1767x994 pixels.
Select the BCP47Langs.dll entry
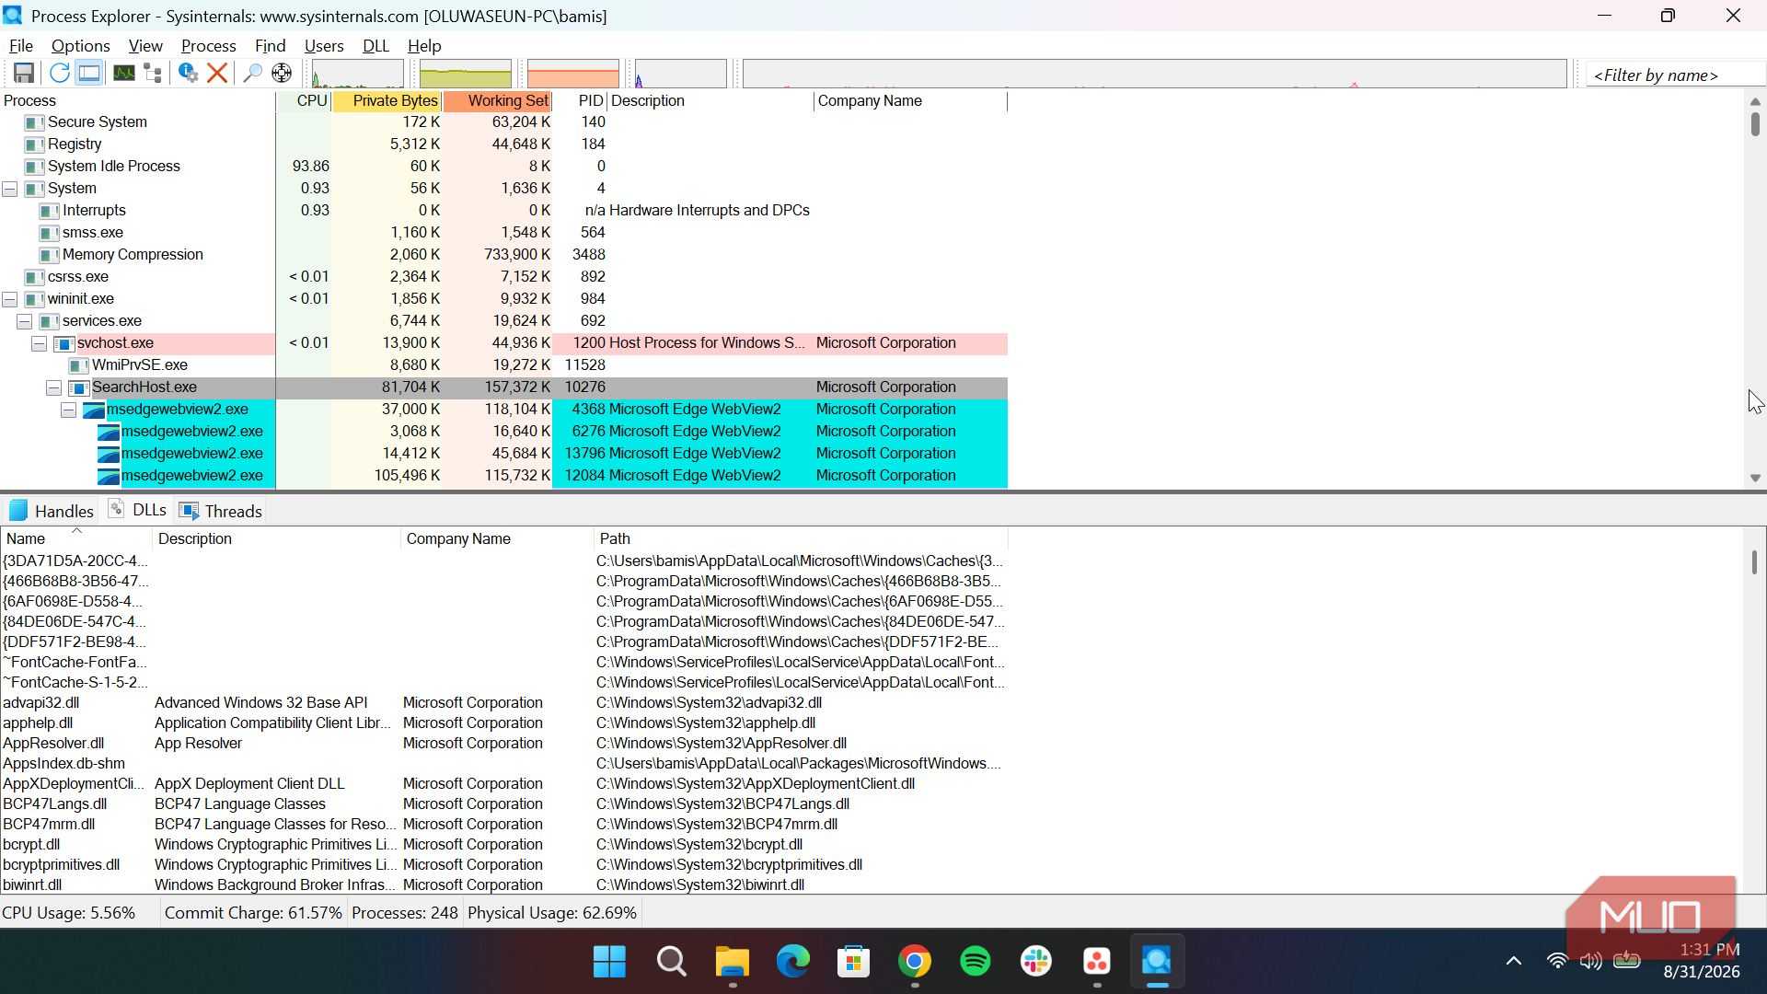503,804
